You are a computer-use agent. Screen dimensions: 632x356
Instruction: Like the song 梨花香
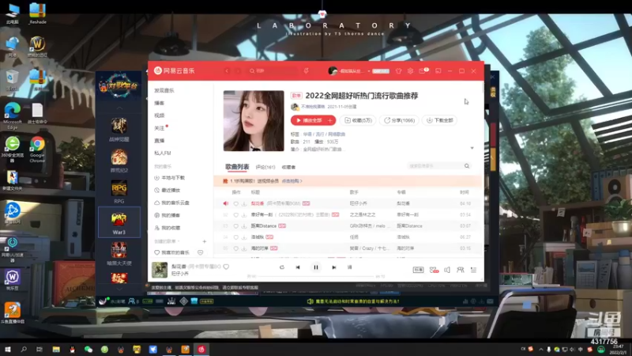tap(235, 203)
